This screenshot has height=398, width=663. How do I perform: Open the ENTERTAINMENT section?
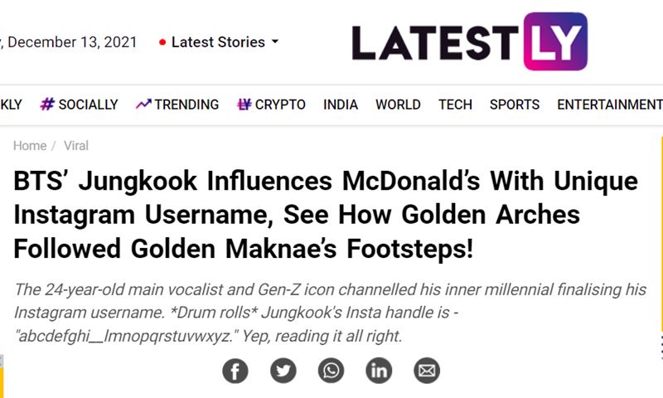(609, 104)
